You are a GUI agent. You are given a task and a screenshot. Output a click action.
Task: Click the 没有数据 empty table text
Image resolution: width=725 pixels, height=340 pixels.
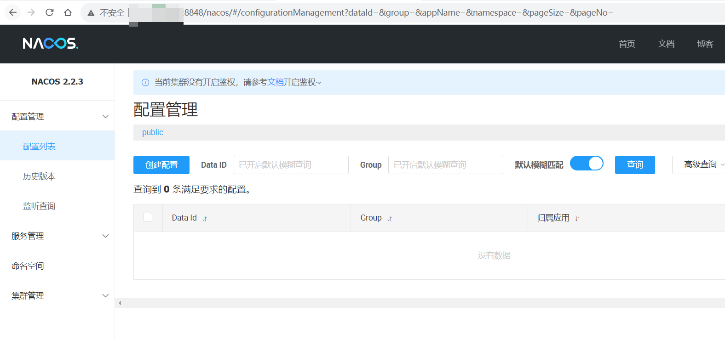(x=494, y=255)
